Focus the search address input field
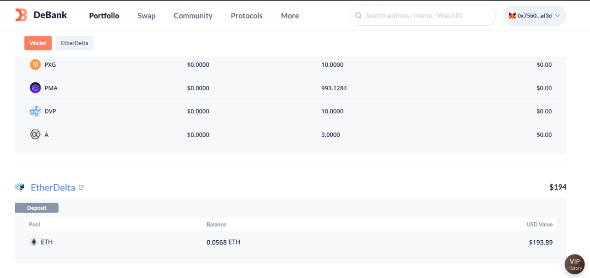590x278 pixels. [x=422, y=16]
